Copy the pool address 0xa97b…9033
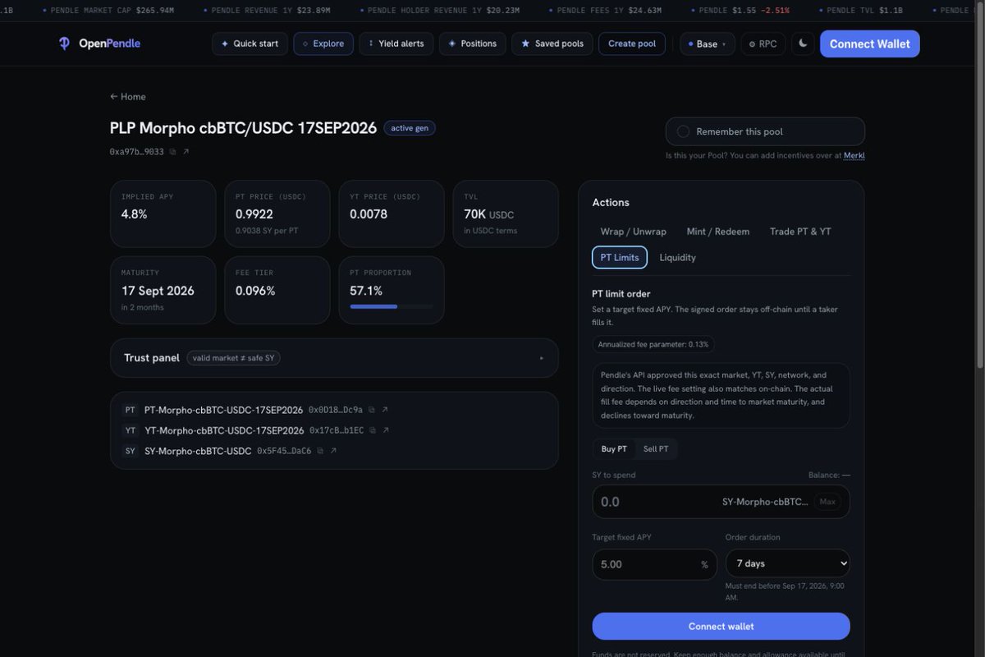Screen dimensions: 985x657 pyautogui.click(x=172, y=152)
